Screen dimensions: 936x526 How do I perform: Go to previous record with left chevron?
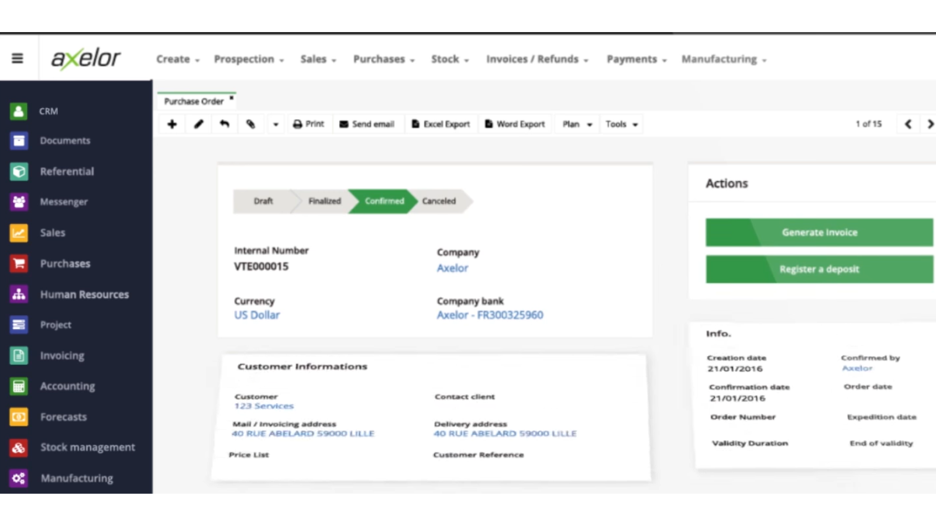pos(908,124)
